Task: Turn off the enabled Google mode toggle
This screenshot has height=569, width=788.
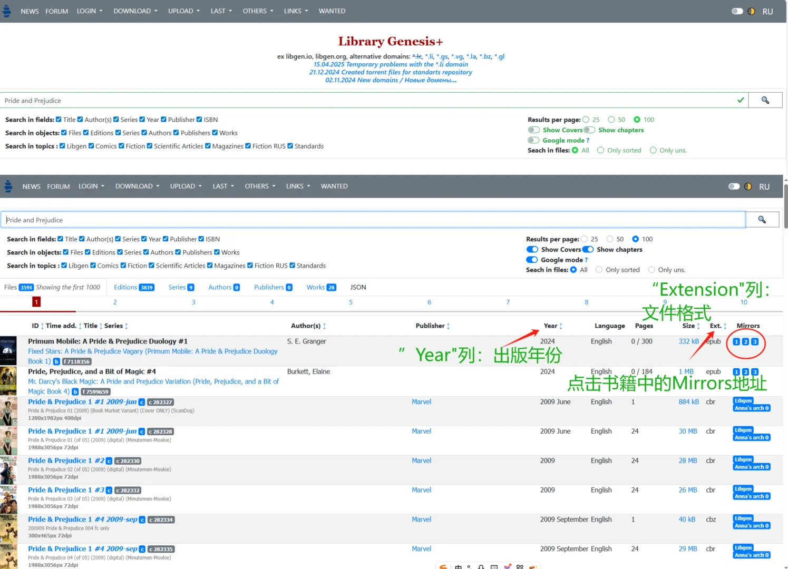Action: click(532, 260)
